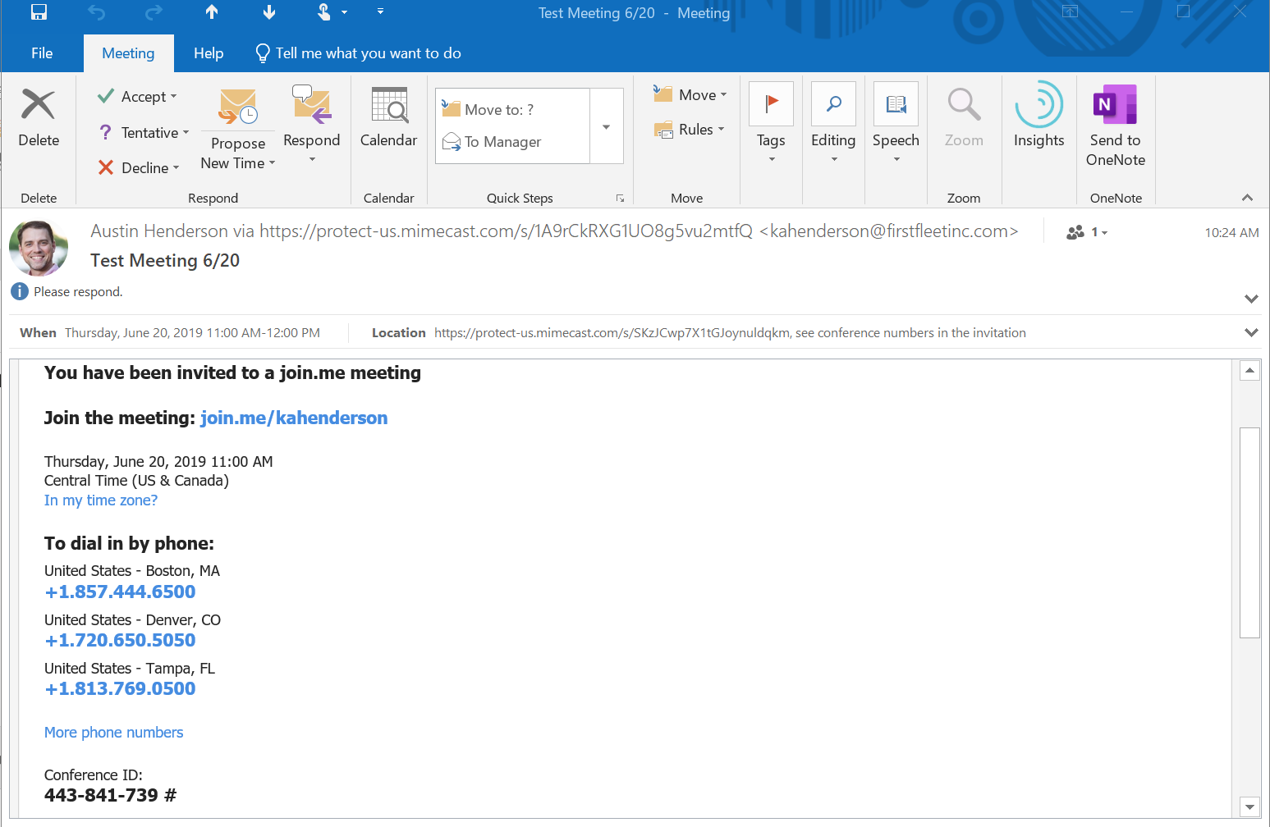
Task: Click the Zoom magnifier icon
Action: point(964,105)
